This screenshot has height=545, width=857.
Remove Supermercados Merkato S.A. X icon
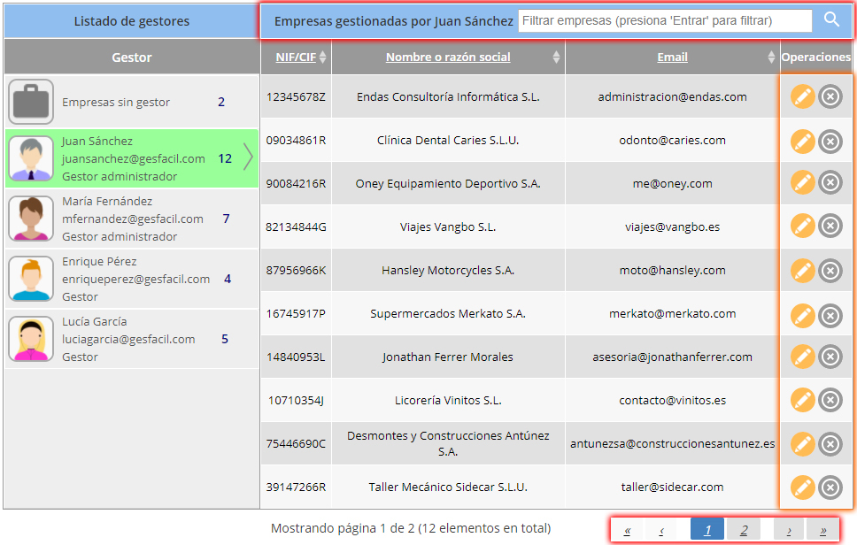(830, 316)
